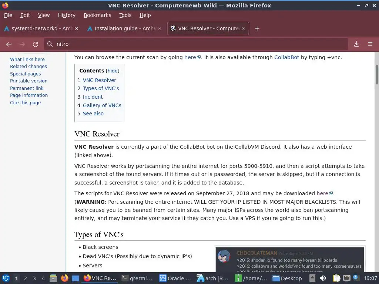Jump to 'VNC Resolver' contents entry
The height and width of the screenshot is (284, 379).
[x=99, y=80]
